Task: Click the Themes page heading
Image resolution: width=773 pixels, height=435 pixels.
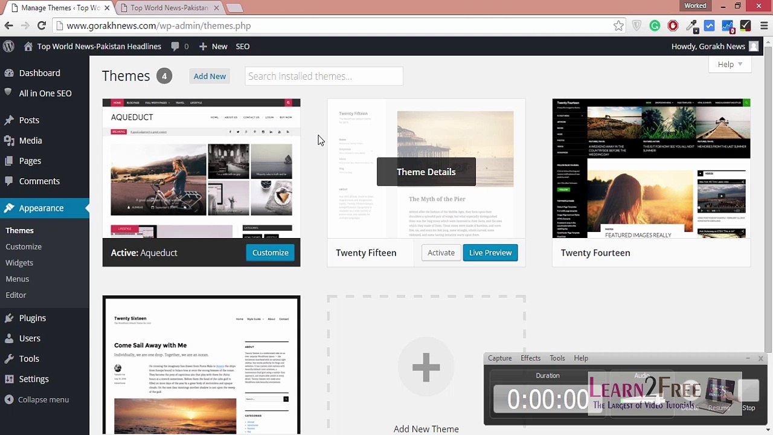Action: click(x=126, y=76)
